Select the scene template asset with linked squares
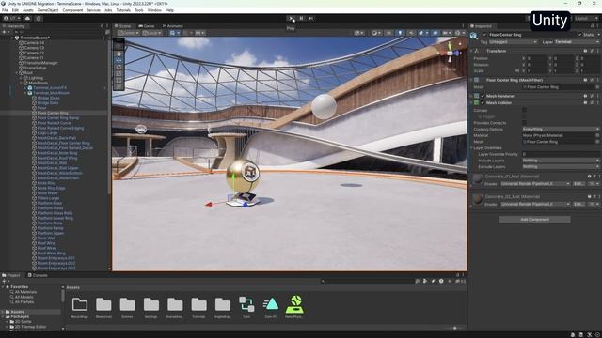Image resolution: width=602 pixels, height=338 pixels. 246,304
